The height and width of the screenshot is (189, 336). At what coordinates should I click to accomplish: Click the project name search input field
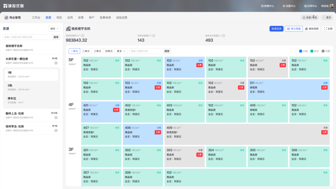coord(27,37)
